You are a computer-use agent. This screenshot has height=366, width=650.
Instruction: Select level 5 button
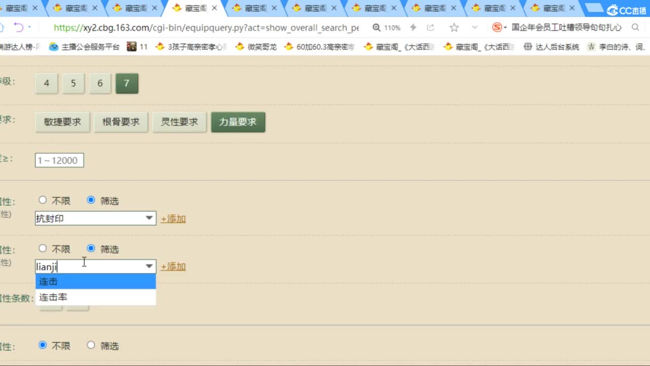click(x=73, y=83)
